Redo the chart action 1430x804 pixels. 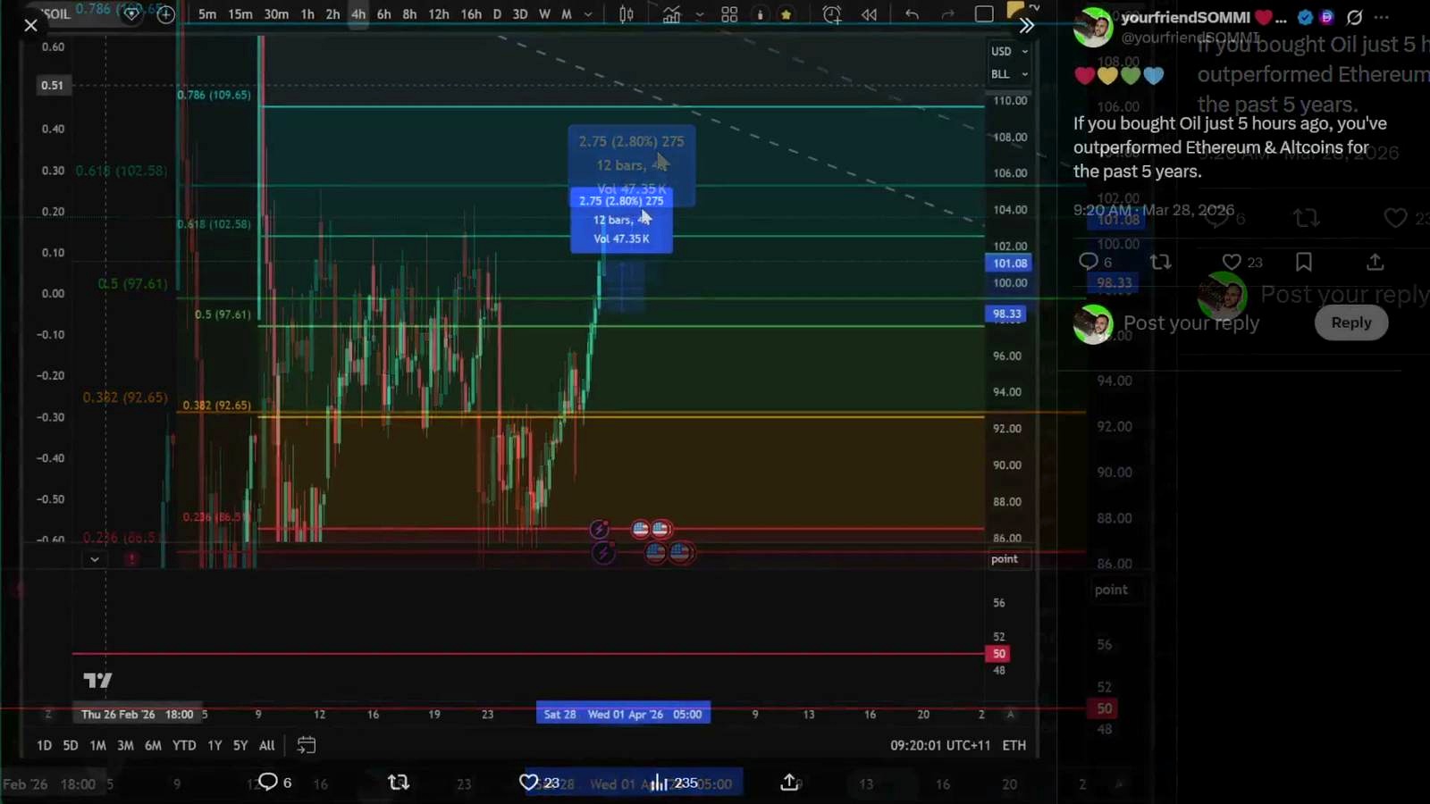[948, 14]
